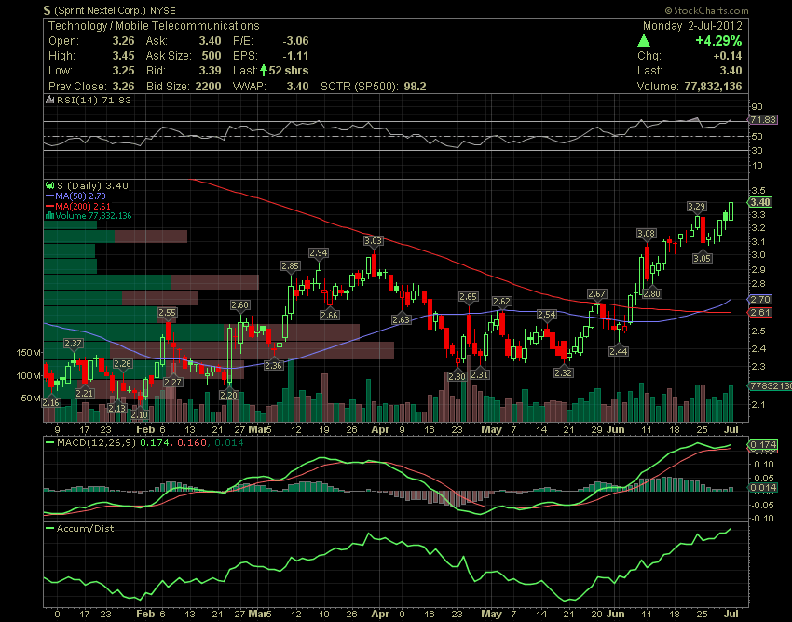Click the 2.80 low price label

(651, 293)
